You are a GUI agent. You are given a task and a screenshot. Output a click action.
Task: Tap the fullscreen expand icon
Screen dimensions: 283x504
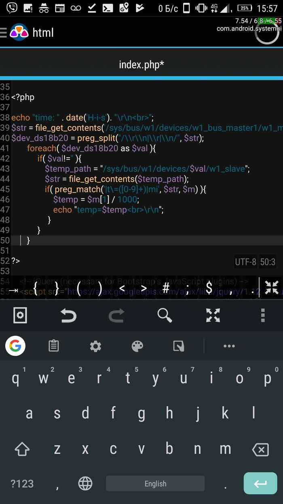click(213, 315)
